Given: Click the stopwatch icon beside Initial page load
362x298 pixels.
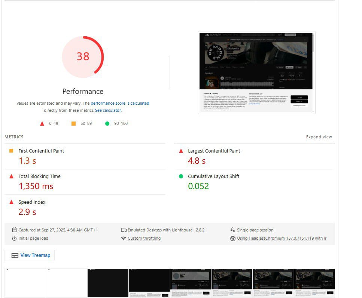Looking at the screenshot, I should [x=14, y=238].
